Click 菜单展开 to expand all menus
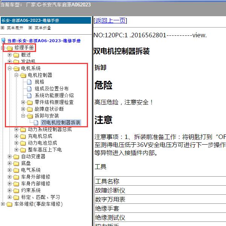The width and height of the screenshot is (226, 226). 15,28
